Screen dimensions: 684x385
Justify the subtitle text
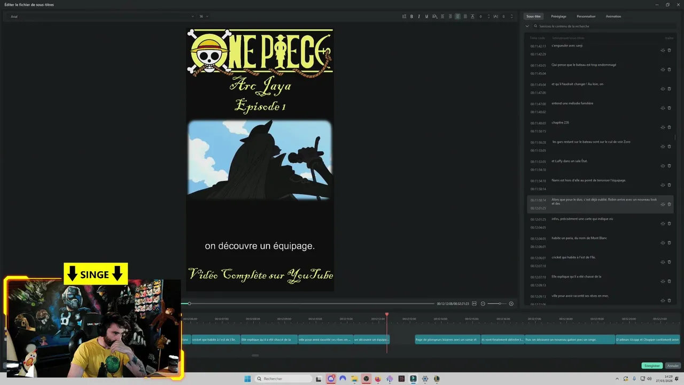(465, 17)
